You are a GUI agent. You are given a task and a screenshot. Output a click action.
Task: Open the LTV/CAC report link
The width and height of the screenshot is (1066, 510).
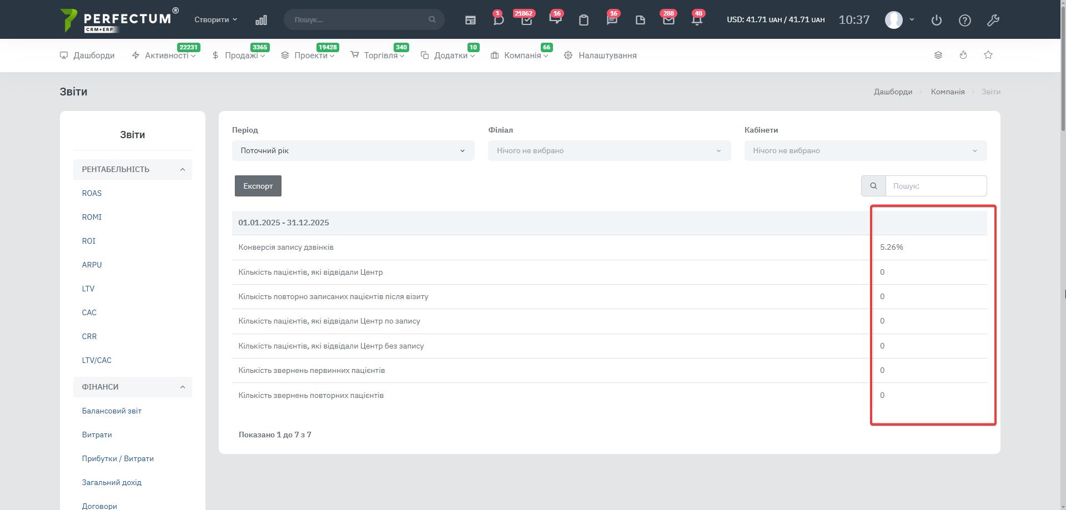[97, 360]
